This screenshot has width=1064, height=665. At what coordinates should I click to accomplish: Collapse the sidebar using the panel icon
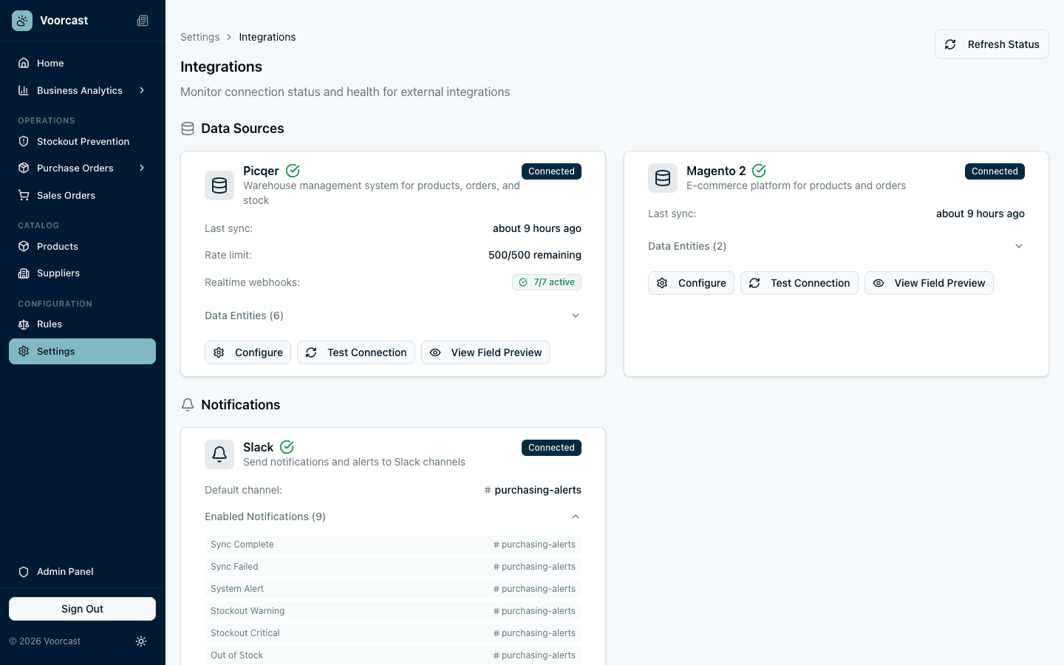click(x=142, y=20)
